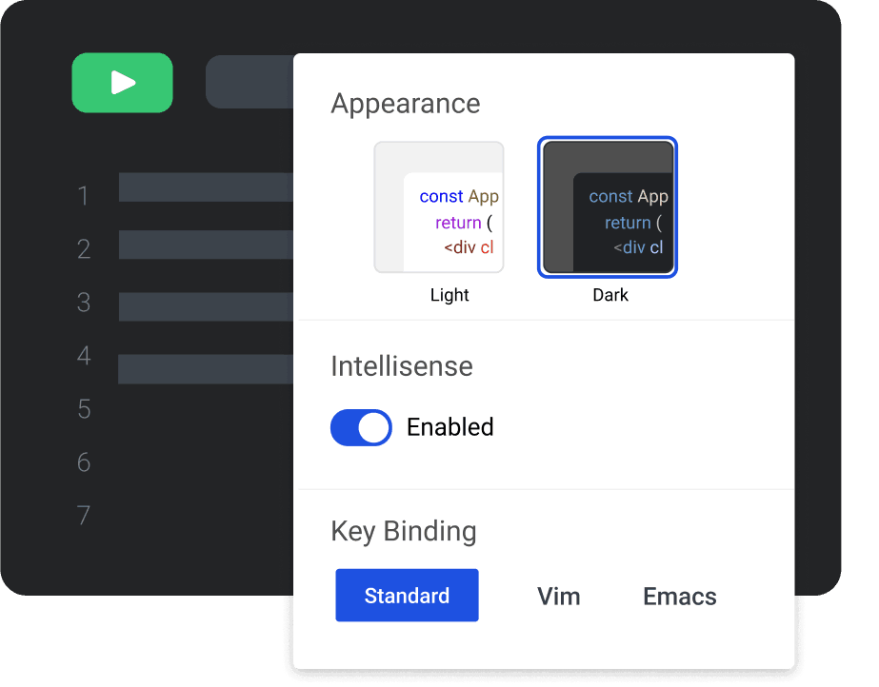Click the 'Enabled' label beside the switch

[x=449, y=427]
